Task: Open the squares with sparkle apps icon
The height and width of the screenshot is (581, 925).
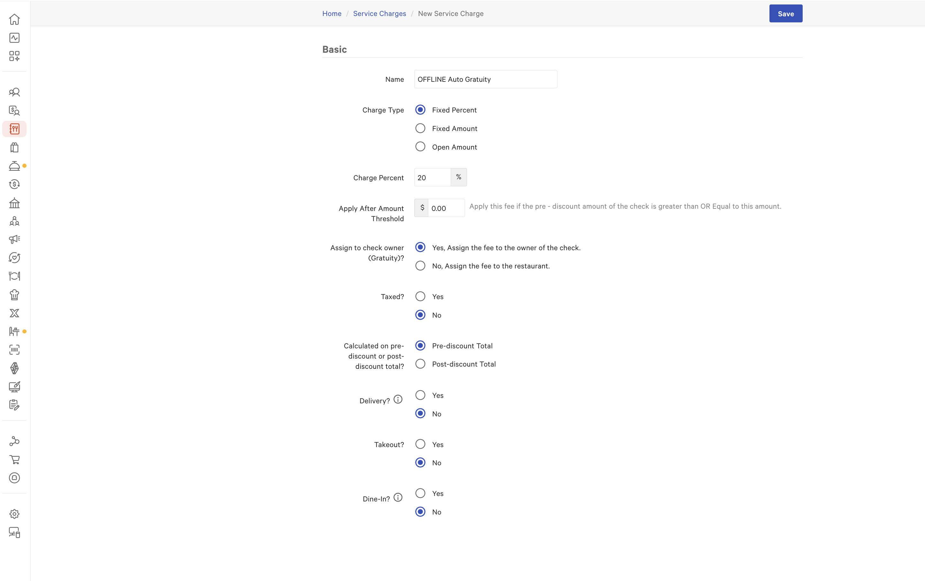Action: (x=14, y=56)
